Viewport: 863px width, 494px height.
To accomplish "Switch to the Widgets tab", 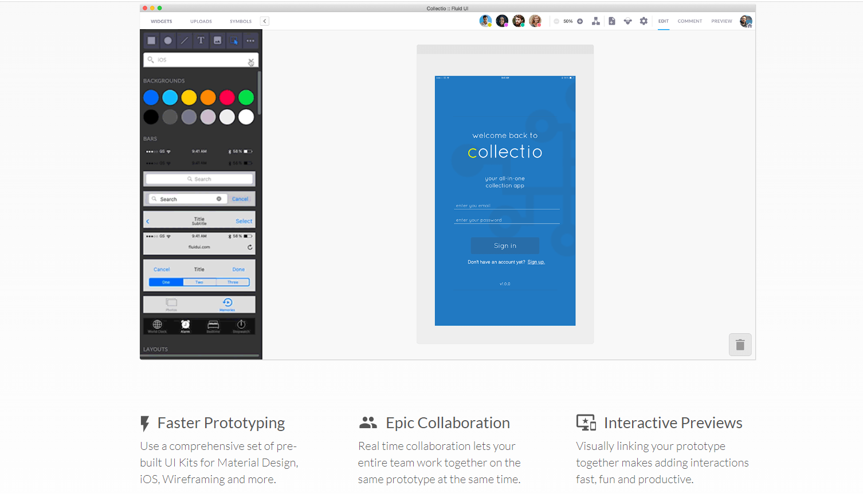I will (x=162, y=21).
